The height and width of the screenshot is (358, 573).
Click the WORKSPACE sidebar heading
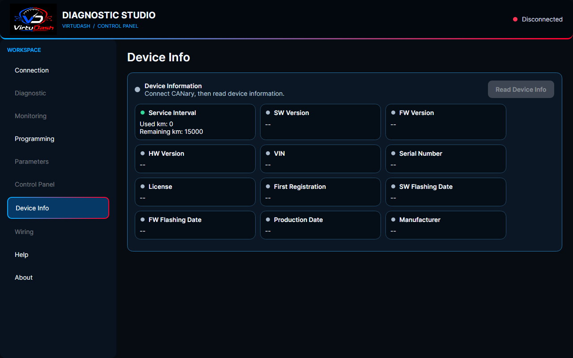click(24, 50)
